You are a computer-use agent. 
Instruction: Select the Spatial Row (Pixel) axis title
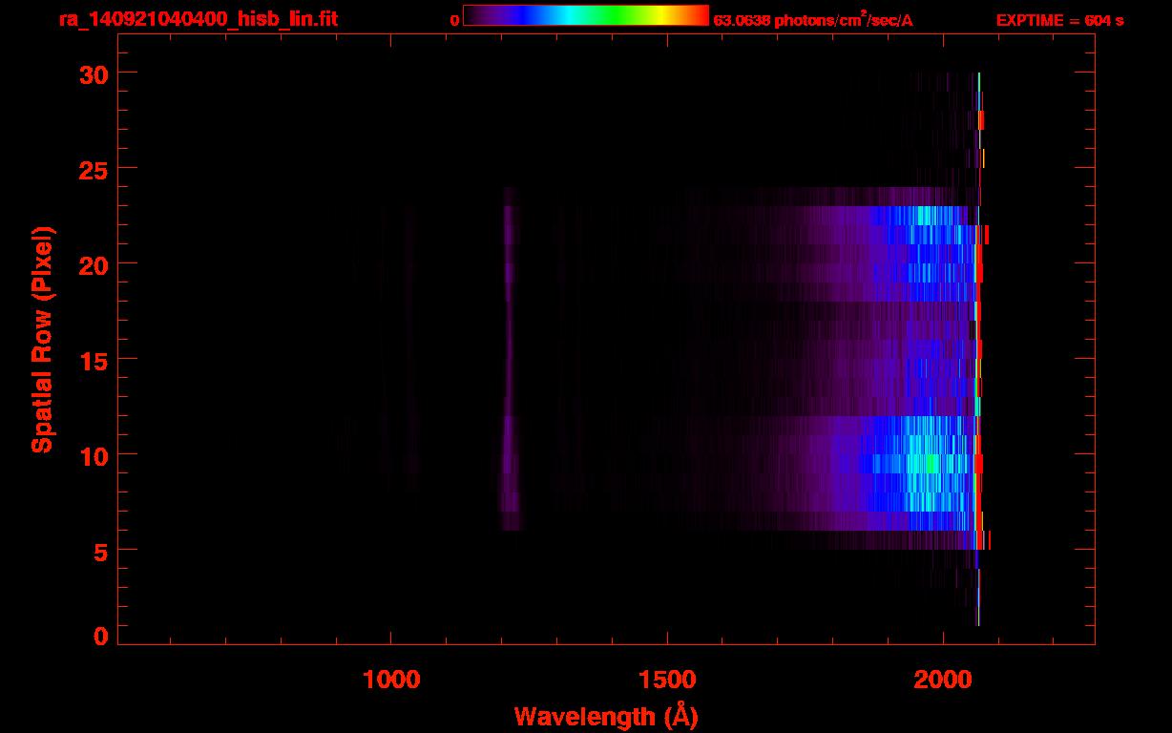coord(41,340)
